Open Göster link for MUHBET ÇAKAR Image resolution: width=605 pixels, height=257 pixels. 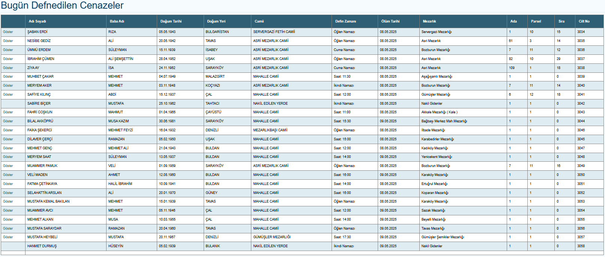coord(8,77)
